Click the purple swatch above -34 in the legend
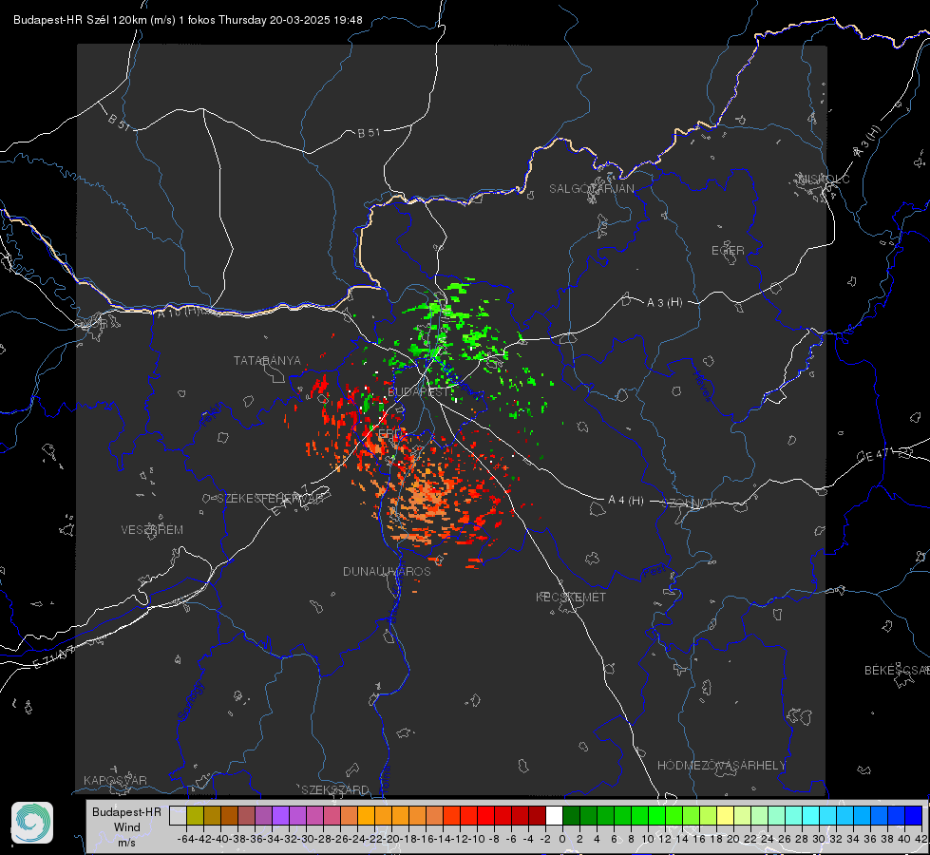Screen dimensions: 930x855 pos(280,815)
